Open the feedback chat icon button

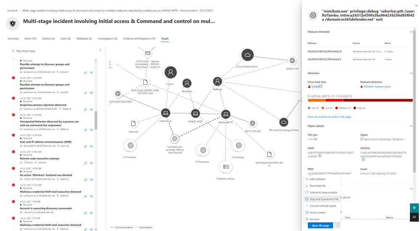pos(414,217)
